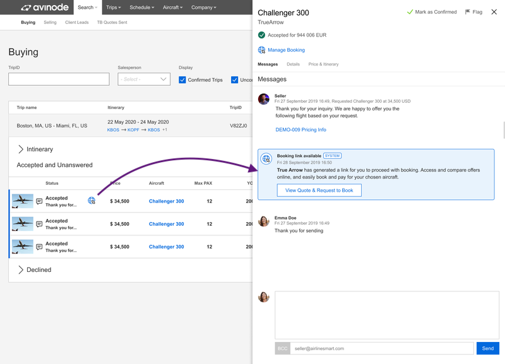Image resolution: width=505 pixels, height=364 pixels.
Task: Open the Manage Booking link
Action: tap(287, 50)
